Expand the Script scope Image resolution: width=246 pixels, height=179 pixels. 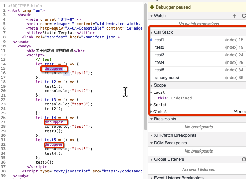[x=151, y=105]
